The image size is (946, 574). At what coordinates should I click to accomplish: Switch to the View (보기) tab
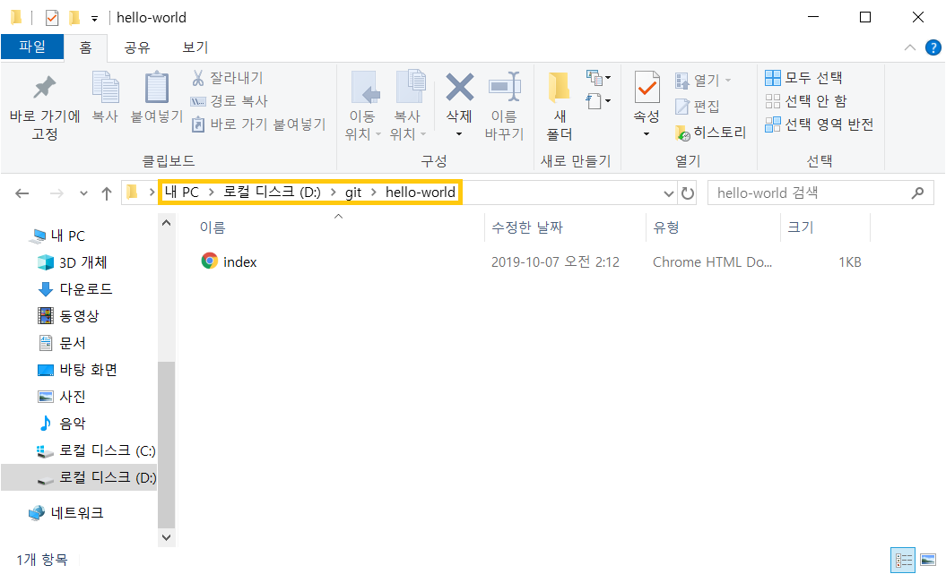click(x=195, y=47)
